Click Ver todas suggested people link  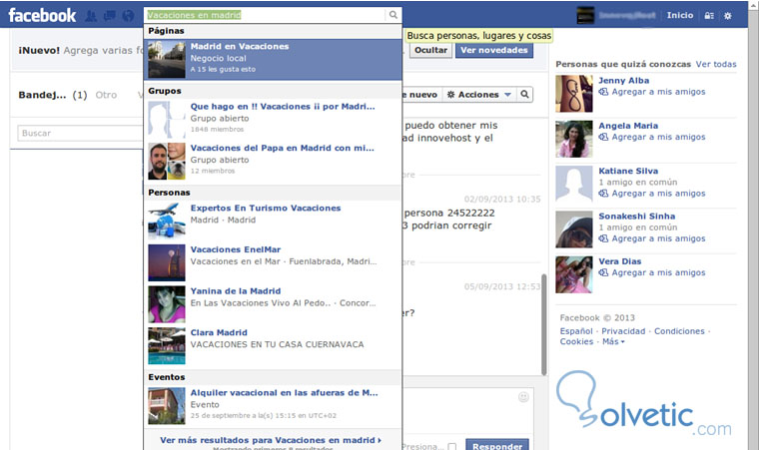click(x=716, y=64)
